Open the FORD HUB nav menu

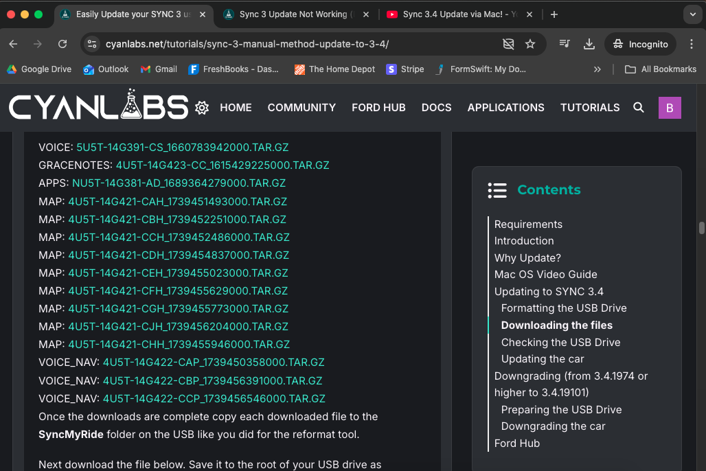[378, 108]
